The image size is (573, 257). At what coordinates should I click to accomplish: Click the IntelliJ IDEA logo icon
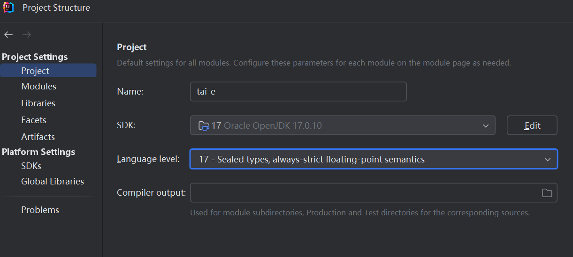click(8, 7)
